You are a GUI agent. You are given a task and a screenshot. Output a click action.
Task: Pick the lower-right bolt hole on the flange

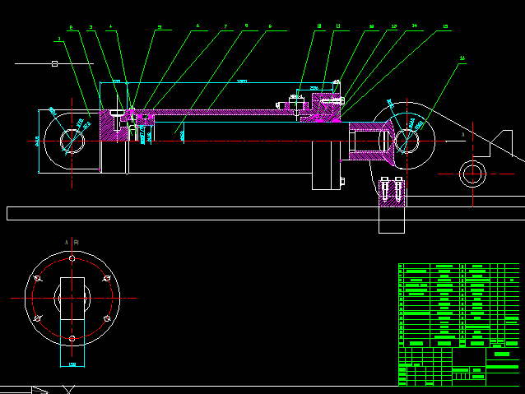click(107, 318)
